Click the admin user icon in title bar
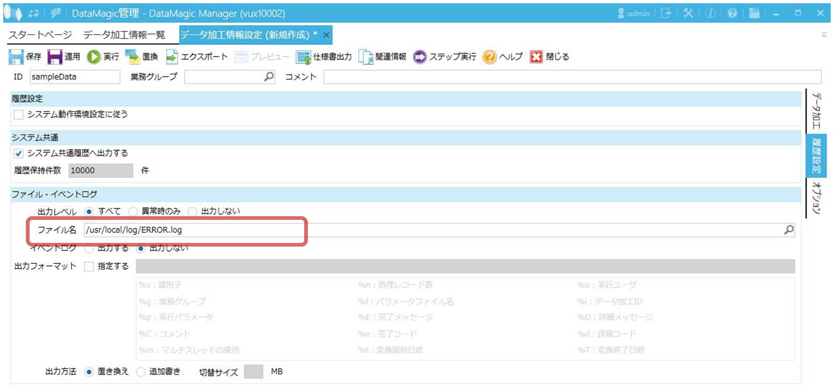Image resolution: width=834 pixels, height=390 pixels. (x=621, y=13)
